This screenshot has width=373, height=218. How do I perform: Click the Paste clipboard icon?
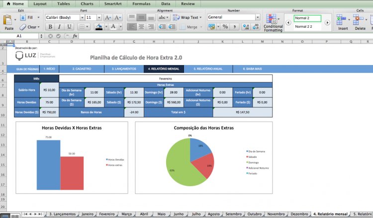tap(7, 20)
